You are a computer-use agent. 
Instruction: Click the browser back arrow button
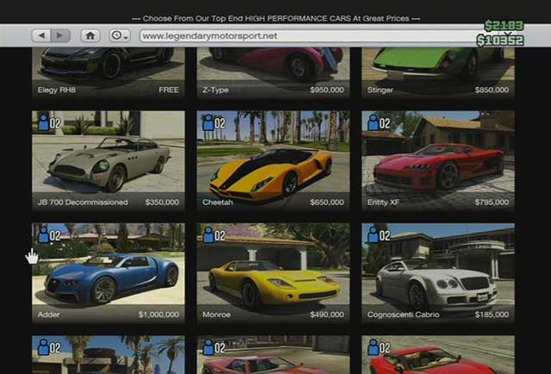tap(42, 35)
